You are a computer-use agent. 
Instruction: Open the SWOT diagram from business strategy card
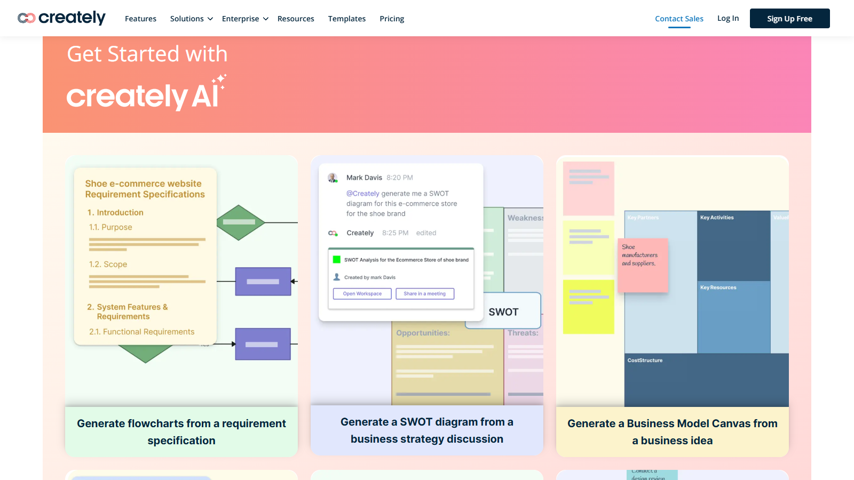427,305
